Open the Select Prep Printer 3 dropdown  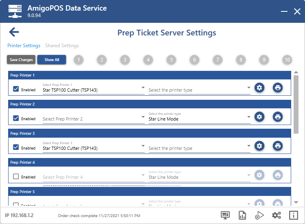[94, 147]
